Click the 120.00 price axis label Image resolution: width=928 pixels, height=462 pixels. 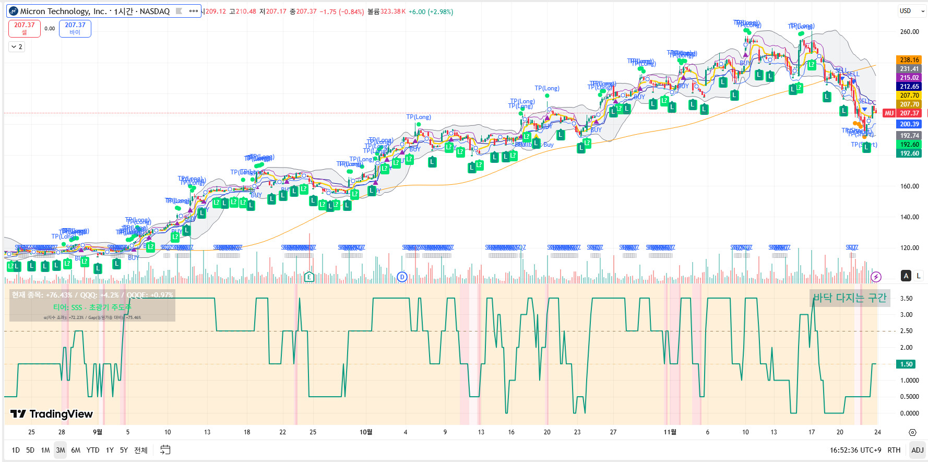(x=909, y=248)
